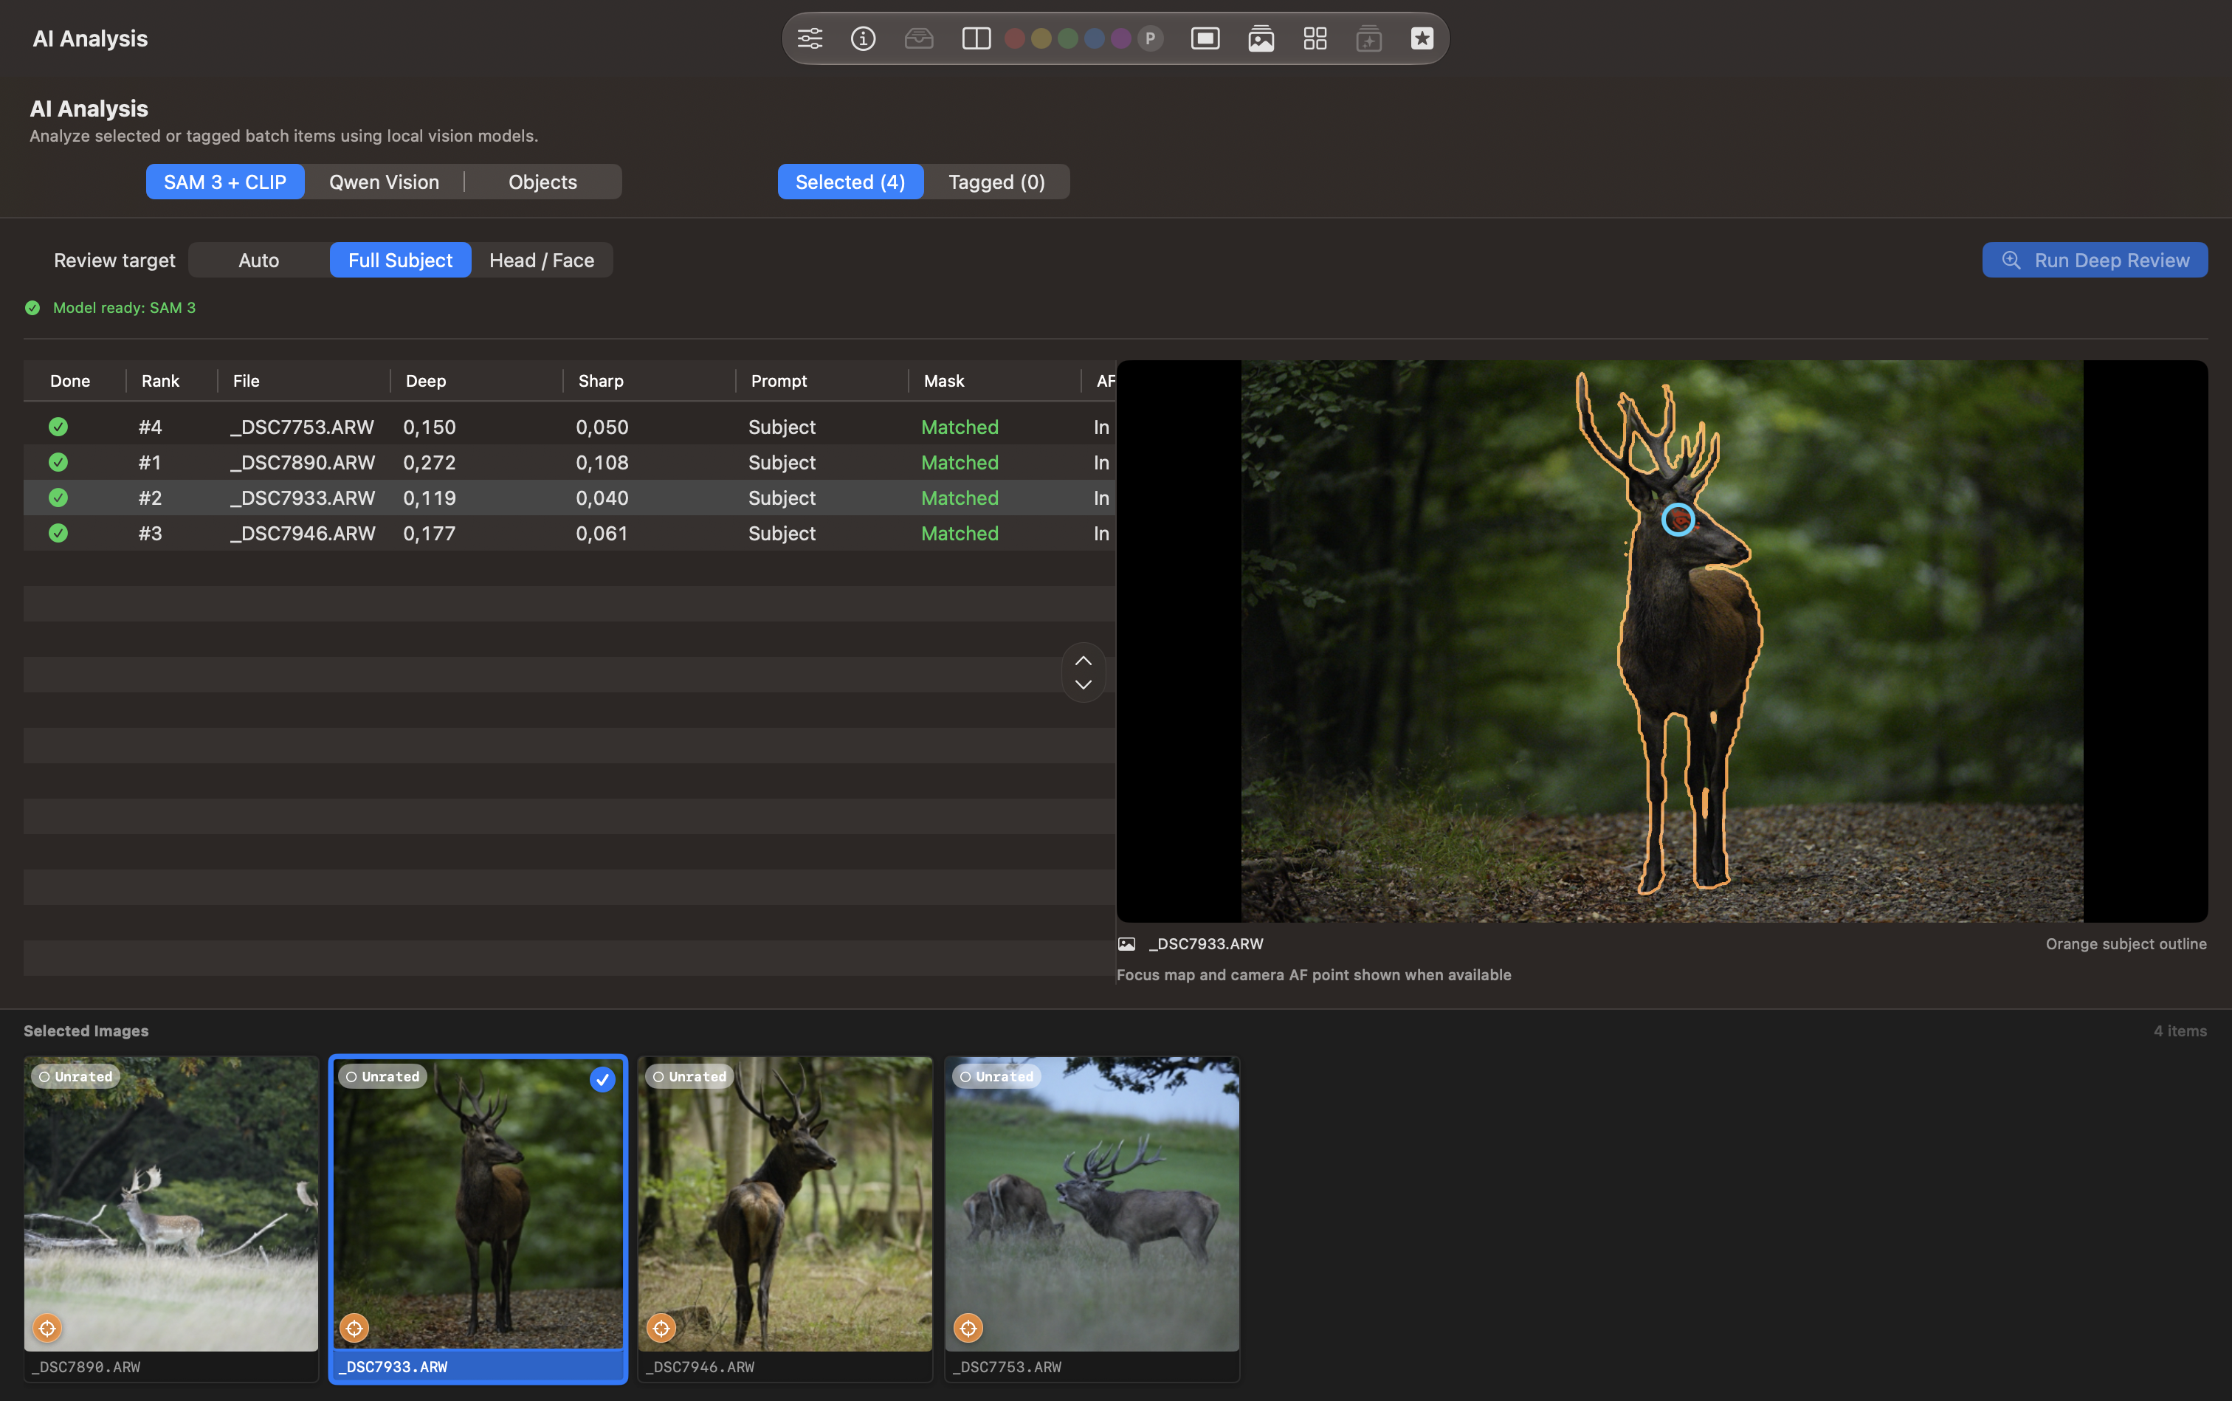Select the single image view icon
Screen dimensions: 2232x1401
(x=1205, y=38)
